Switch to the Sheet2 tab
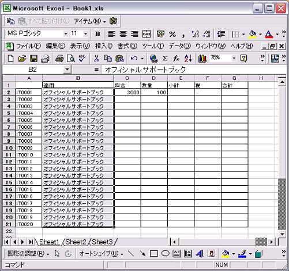Viewport: 289px width, 271px height. pos(76,242)
